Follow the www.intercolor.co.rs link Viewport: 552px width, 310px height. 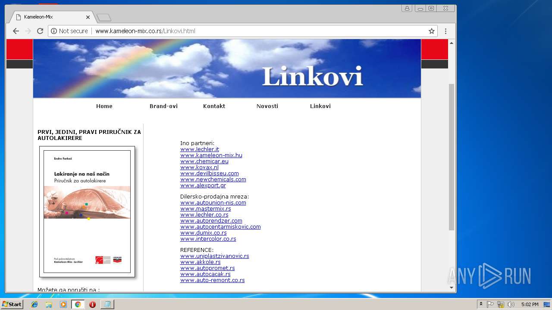tap(208, 239)
